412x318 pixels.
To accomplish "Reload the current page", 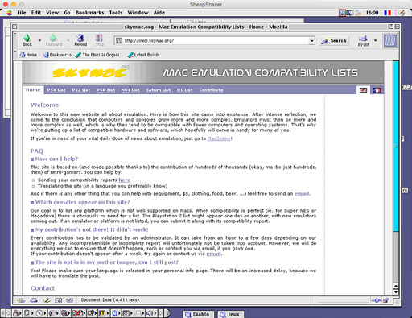I will pos(80,40).
